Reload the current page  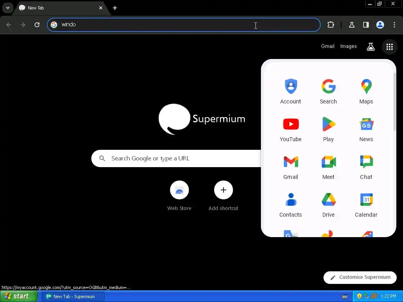37,25
